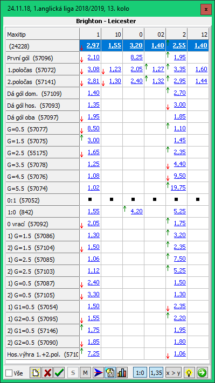215x383 pixels.
Task: Select 1) G=0.5 odds 2,40
Action: (x=94, y=283)
